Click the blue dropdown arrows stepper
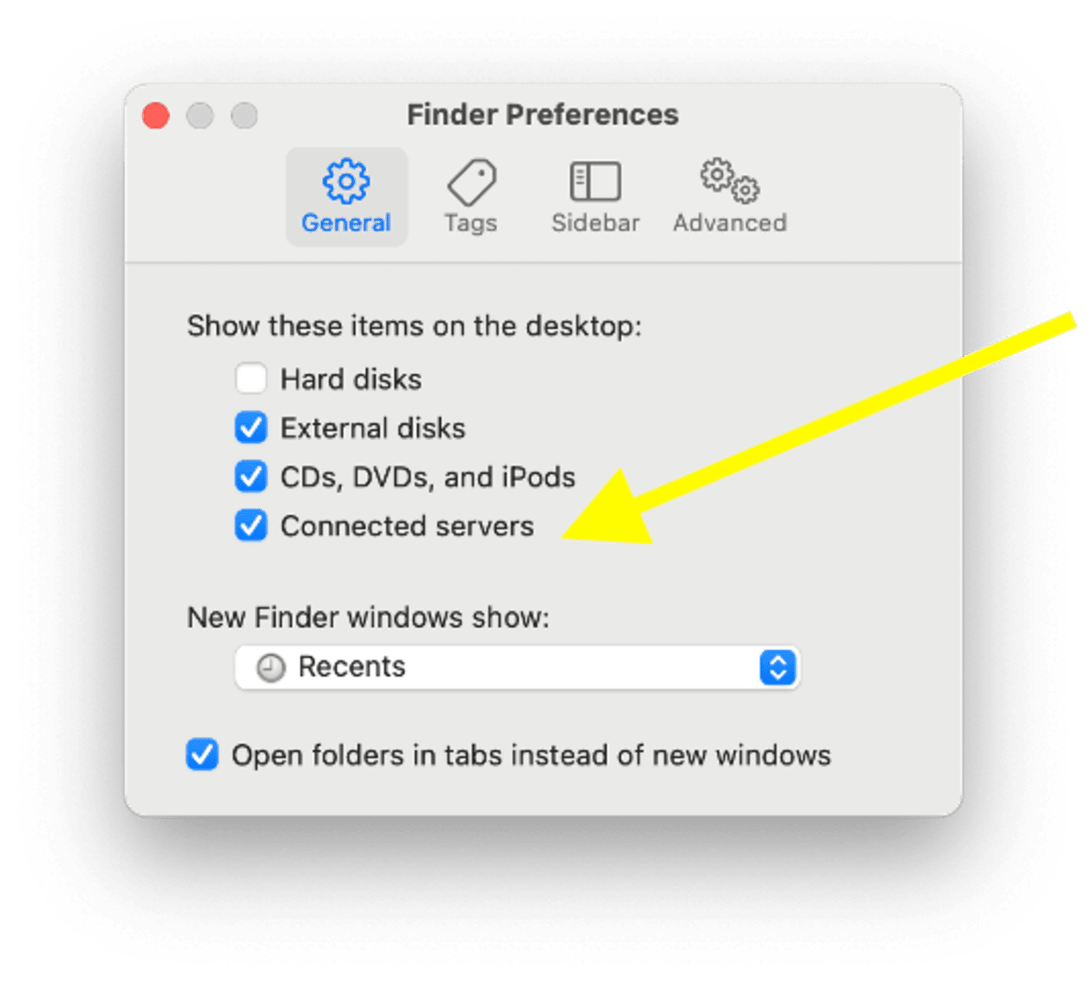 coord(778,667)
